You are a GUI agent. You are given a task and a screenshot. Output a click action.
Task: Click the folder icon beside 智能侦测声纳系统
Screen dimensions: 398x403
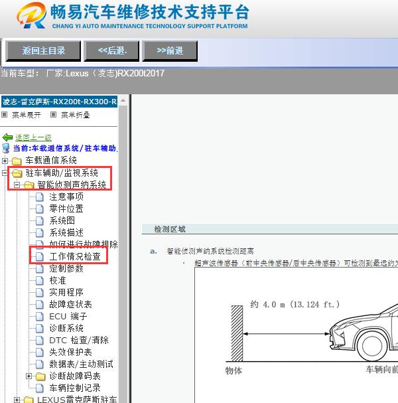(29, 185)
